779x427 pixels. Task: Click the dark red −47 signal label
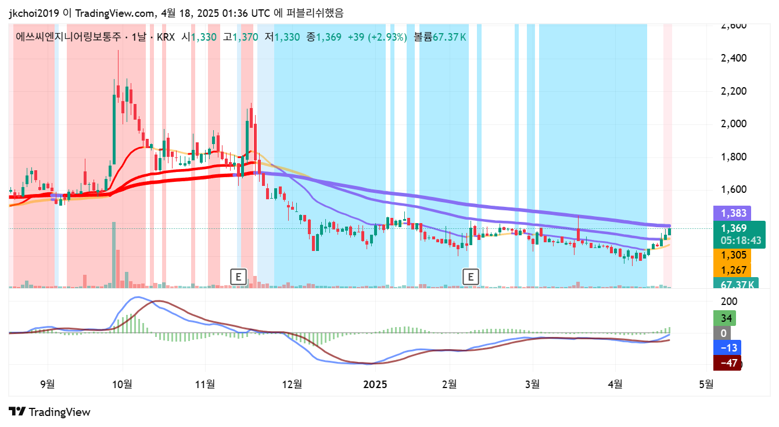point(727,363)
